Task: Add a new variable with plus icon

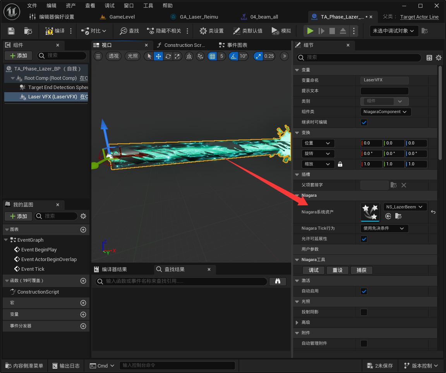Action: [x=83, y=315]
